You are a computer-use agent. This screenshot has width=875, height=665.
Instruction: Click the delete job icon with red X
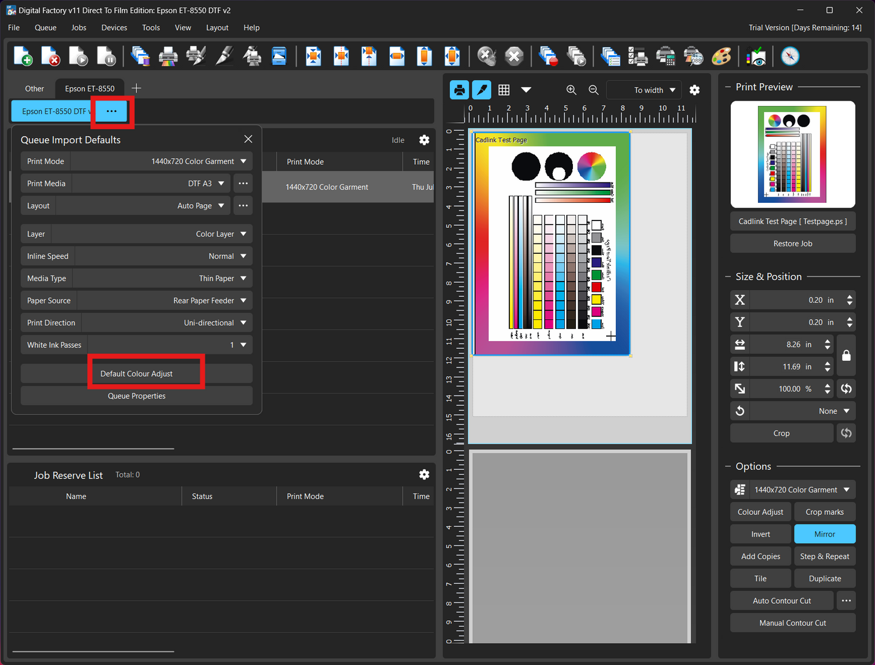[51, 56]
